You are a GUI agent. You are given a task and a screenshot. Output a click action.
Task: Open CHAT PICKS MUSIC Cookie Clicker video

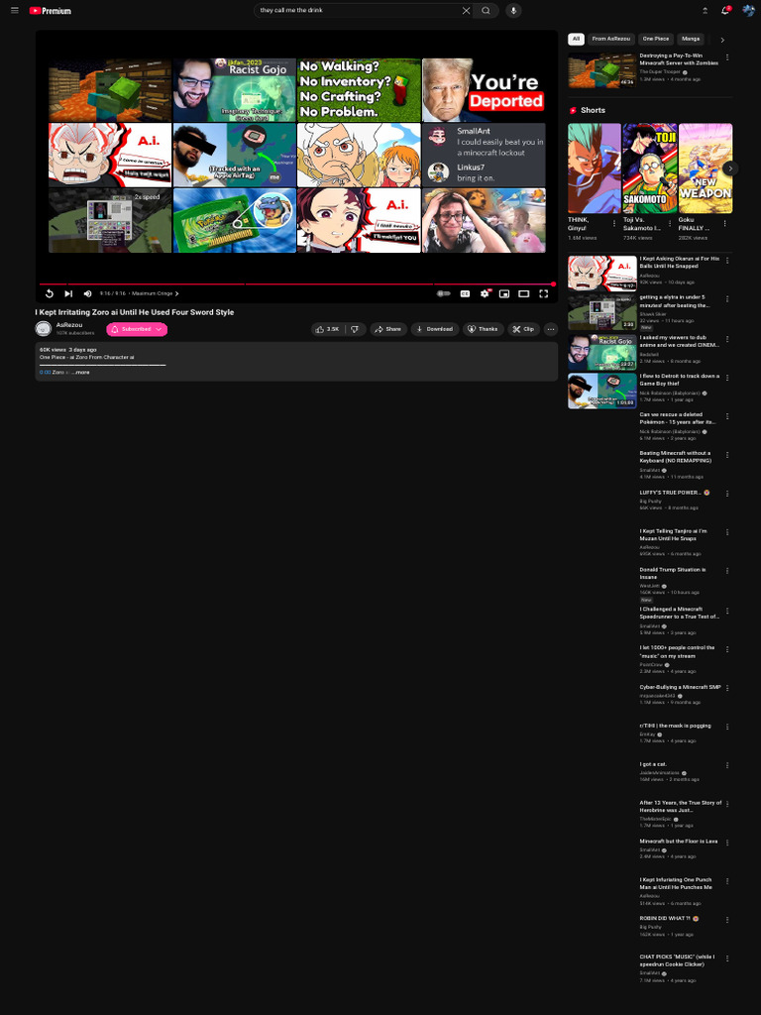677,960
